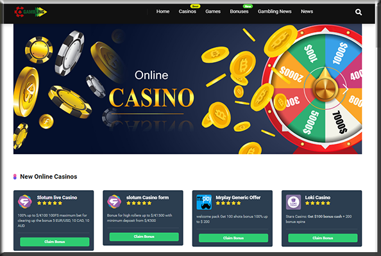
Task: Go to previous slide with left arrow
Action: pos(30,89)
